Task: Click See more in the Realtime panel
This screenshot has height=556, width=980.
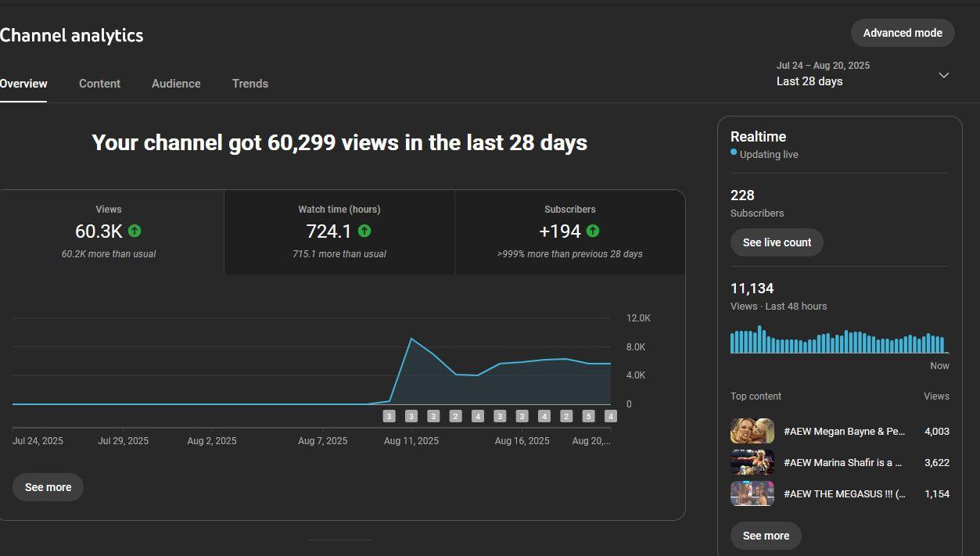Action: tap(766, 536)
